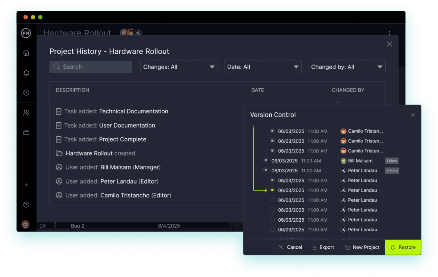The width and height of the screenshot is (438, 277).
Task: Click Camilo Tristancho's avatar in Version Control
Action: (343, 131)
